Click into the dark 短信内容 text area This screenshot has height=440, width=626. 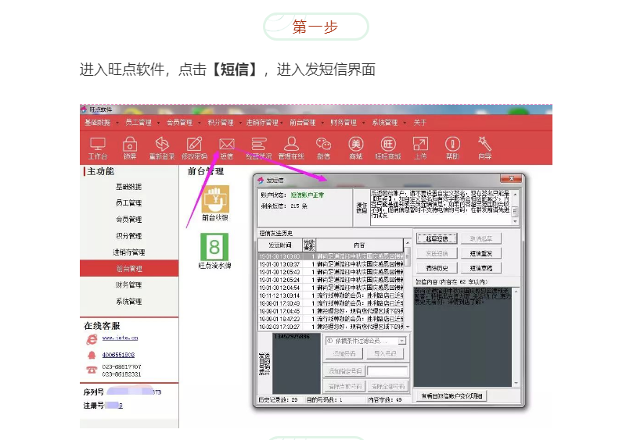[462, 337]
